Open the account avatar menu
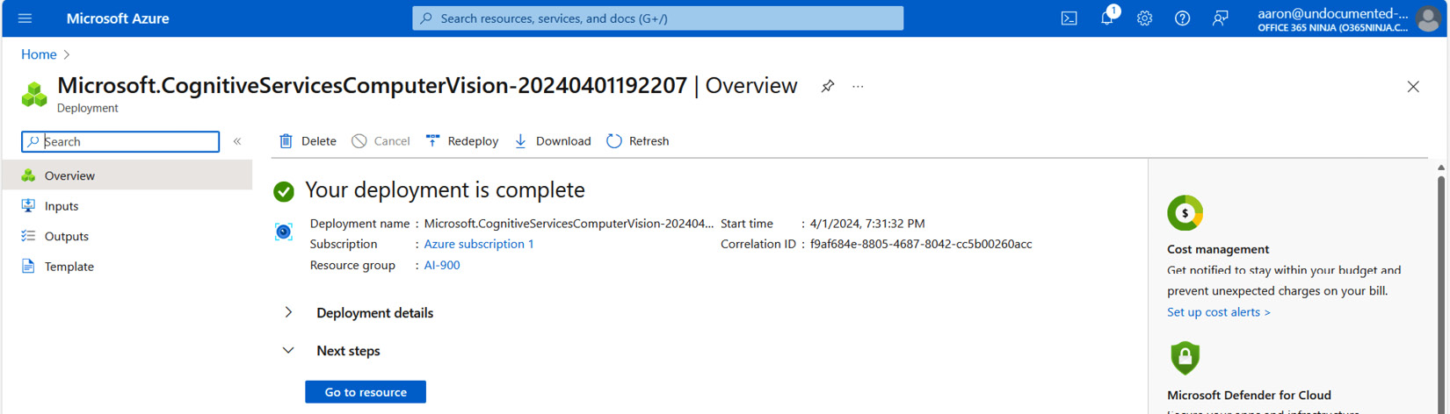The width and height of the screenshot is (1450, 414). 1429,18
